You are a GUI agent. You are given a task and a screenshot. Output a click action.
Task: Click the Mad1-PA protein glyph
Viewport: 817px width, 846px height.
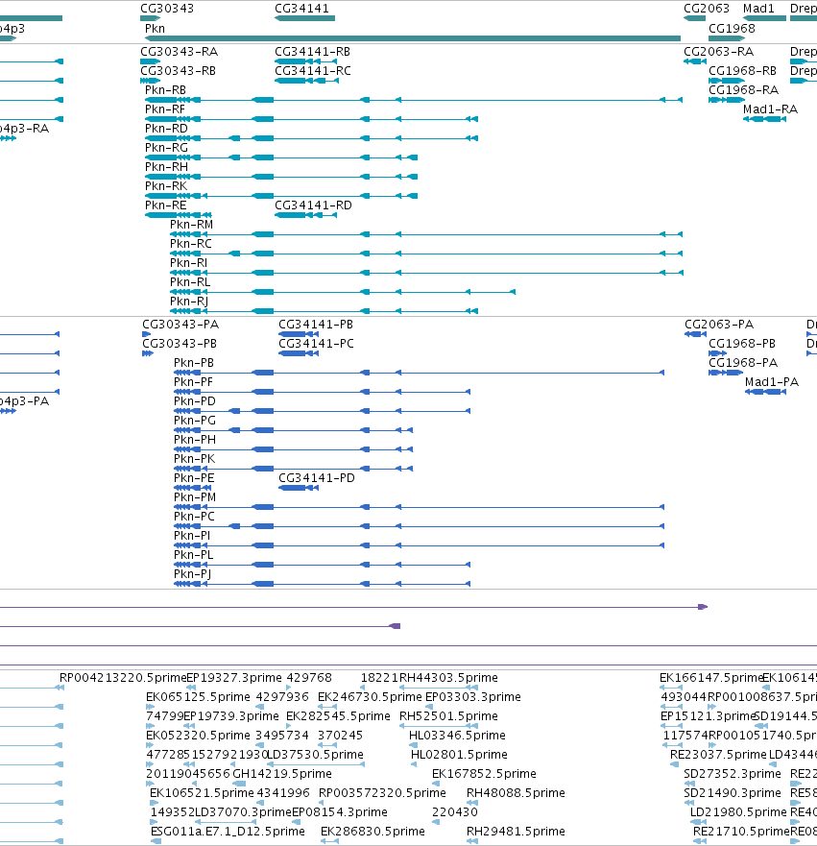[766, 392]
